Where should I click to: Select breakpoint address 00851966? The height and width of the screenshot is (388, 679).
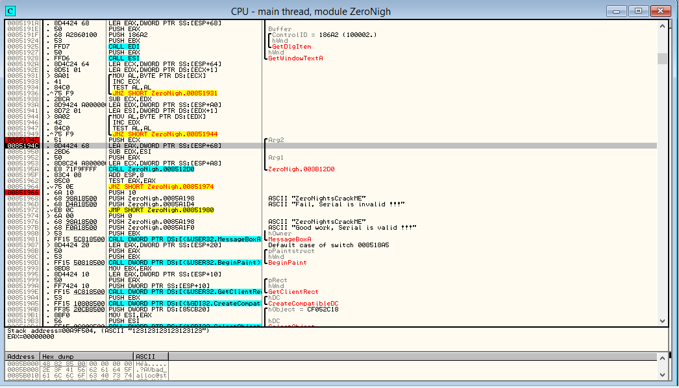pos(23,193)
